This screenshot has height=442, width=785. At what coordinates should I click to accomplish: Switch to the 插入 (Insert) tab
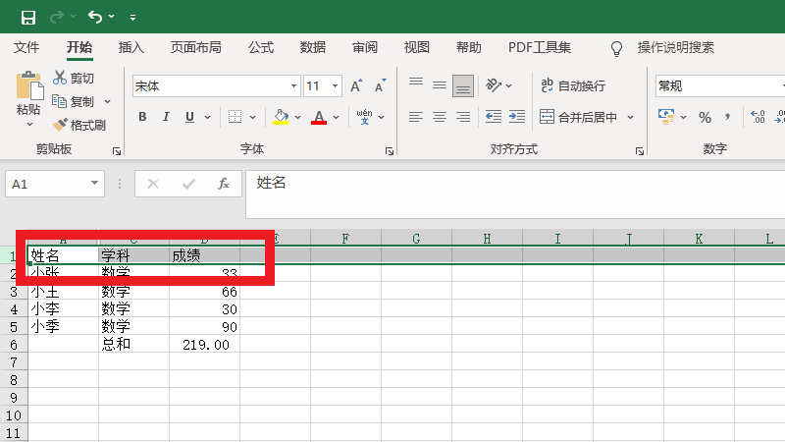point(131,47)
